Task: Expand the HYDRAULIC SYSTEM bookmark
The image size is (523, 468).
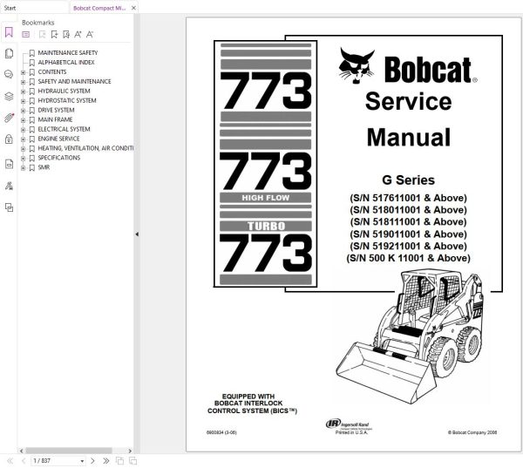Action: (23, 92)
